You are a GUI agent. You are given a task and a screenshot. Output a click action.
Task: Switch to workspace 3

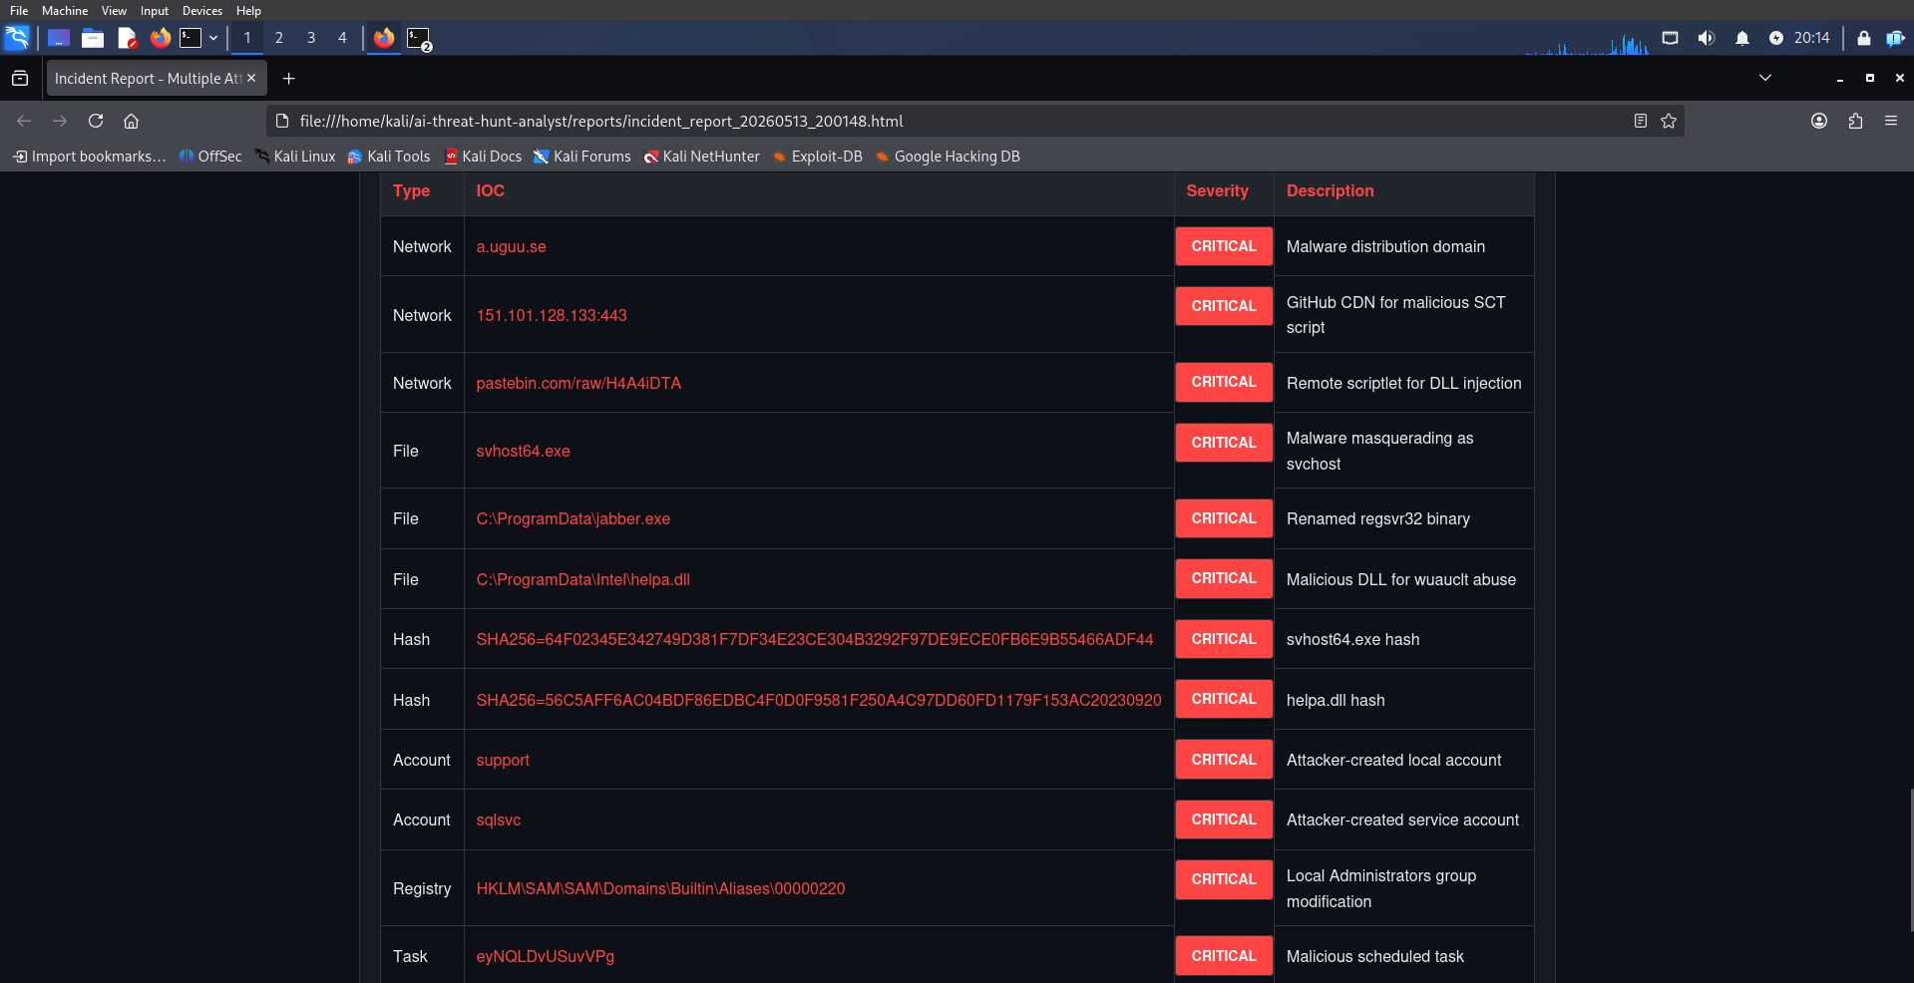311,38
